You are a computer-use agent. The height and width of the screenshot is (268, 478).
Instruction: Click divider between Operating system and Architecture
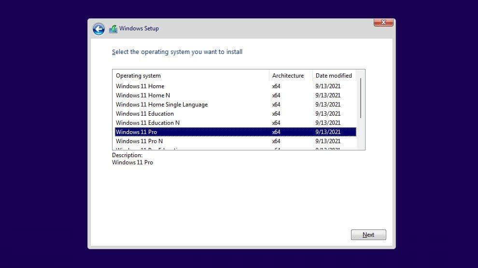(x=269, y=76)
